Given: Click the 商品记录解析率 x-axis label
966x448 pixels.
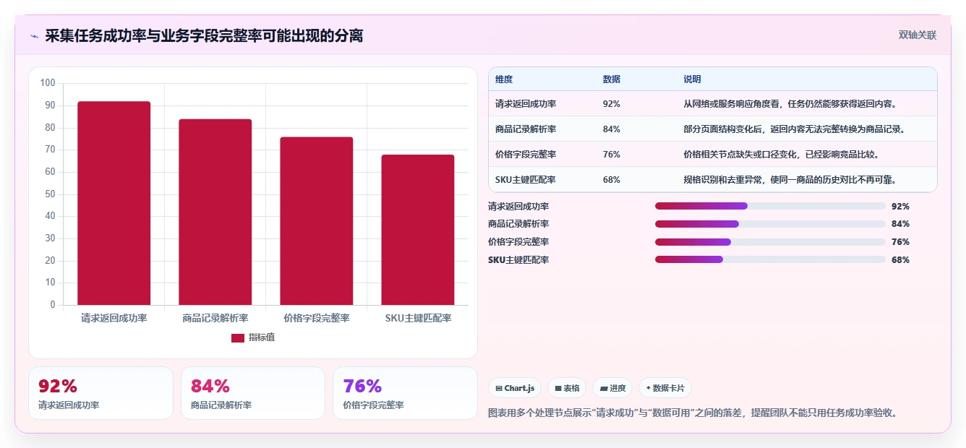Looking at the screenshot, I should click(215, 318).
